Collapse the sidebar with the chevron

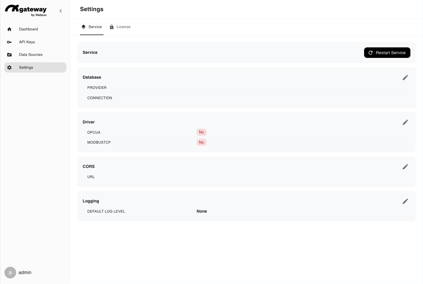click(61, 11)
